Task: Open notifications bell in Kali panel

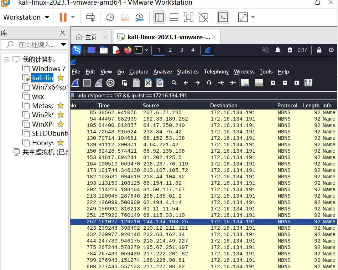Action: click(278, 50)
